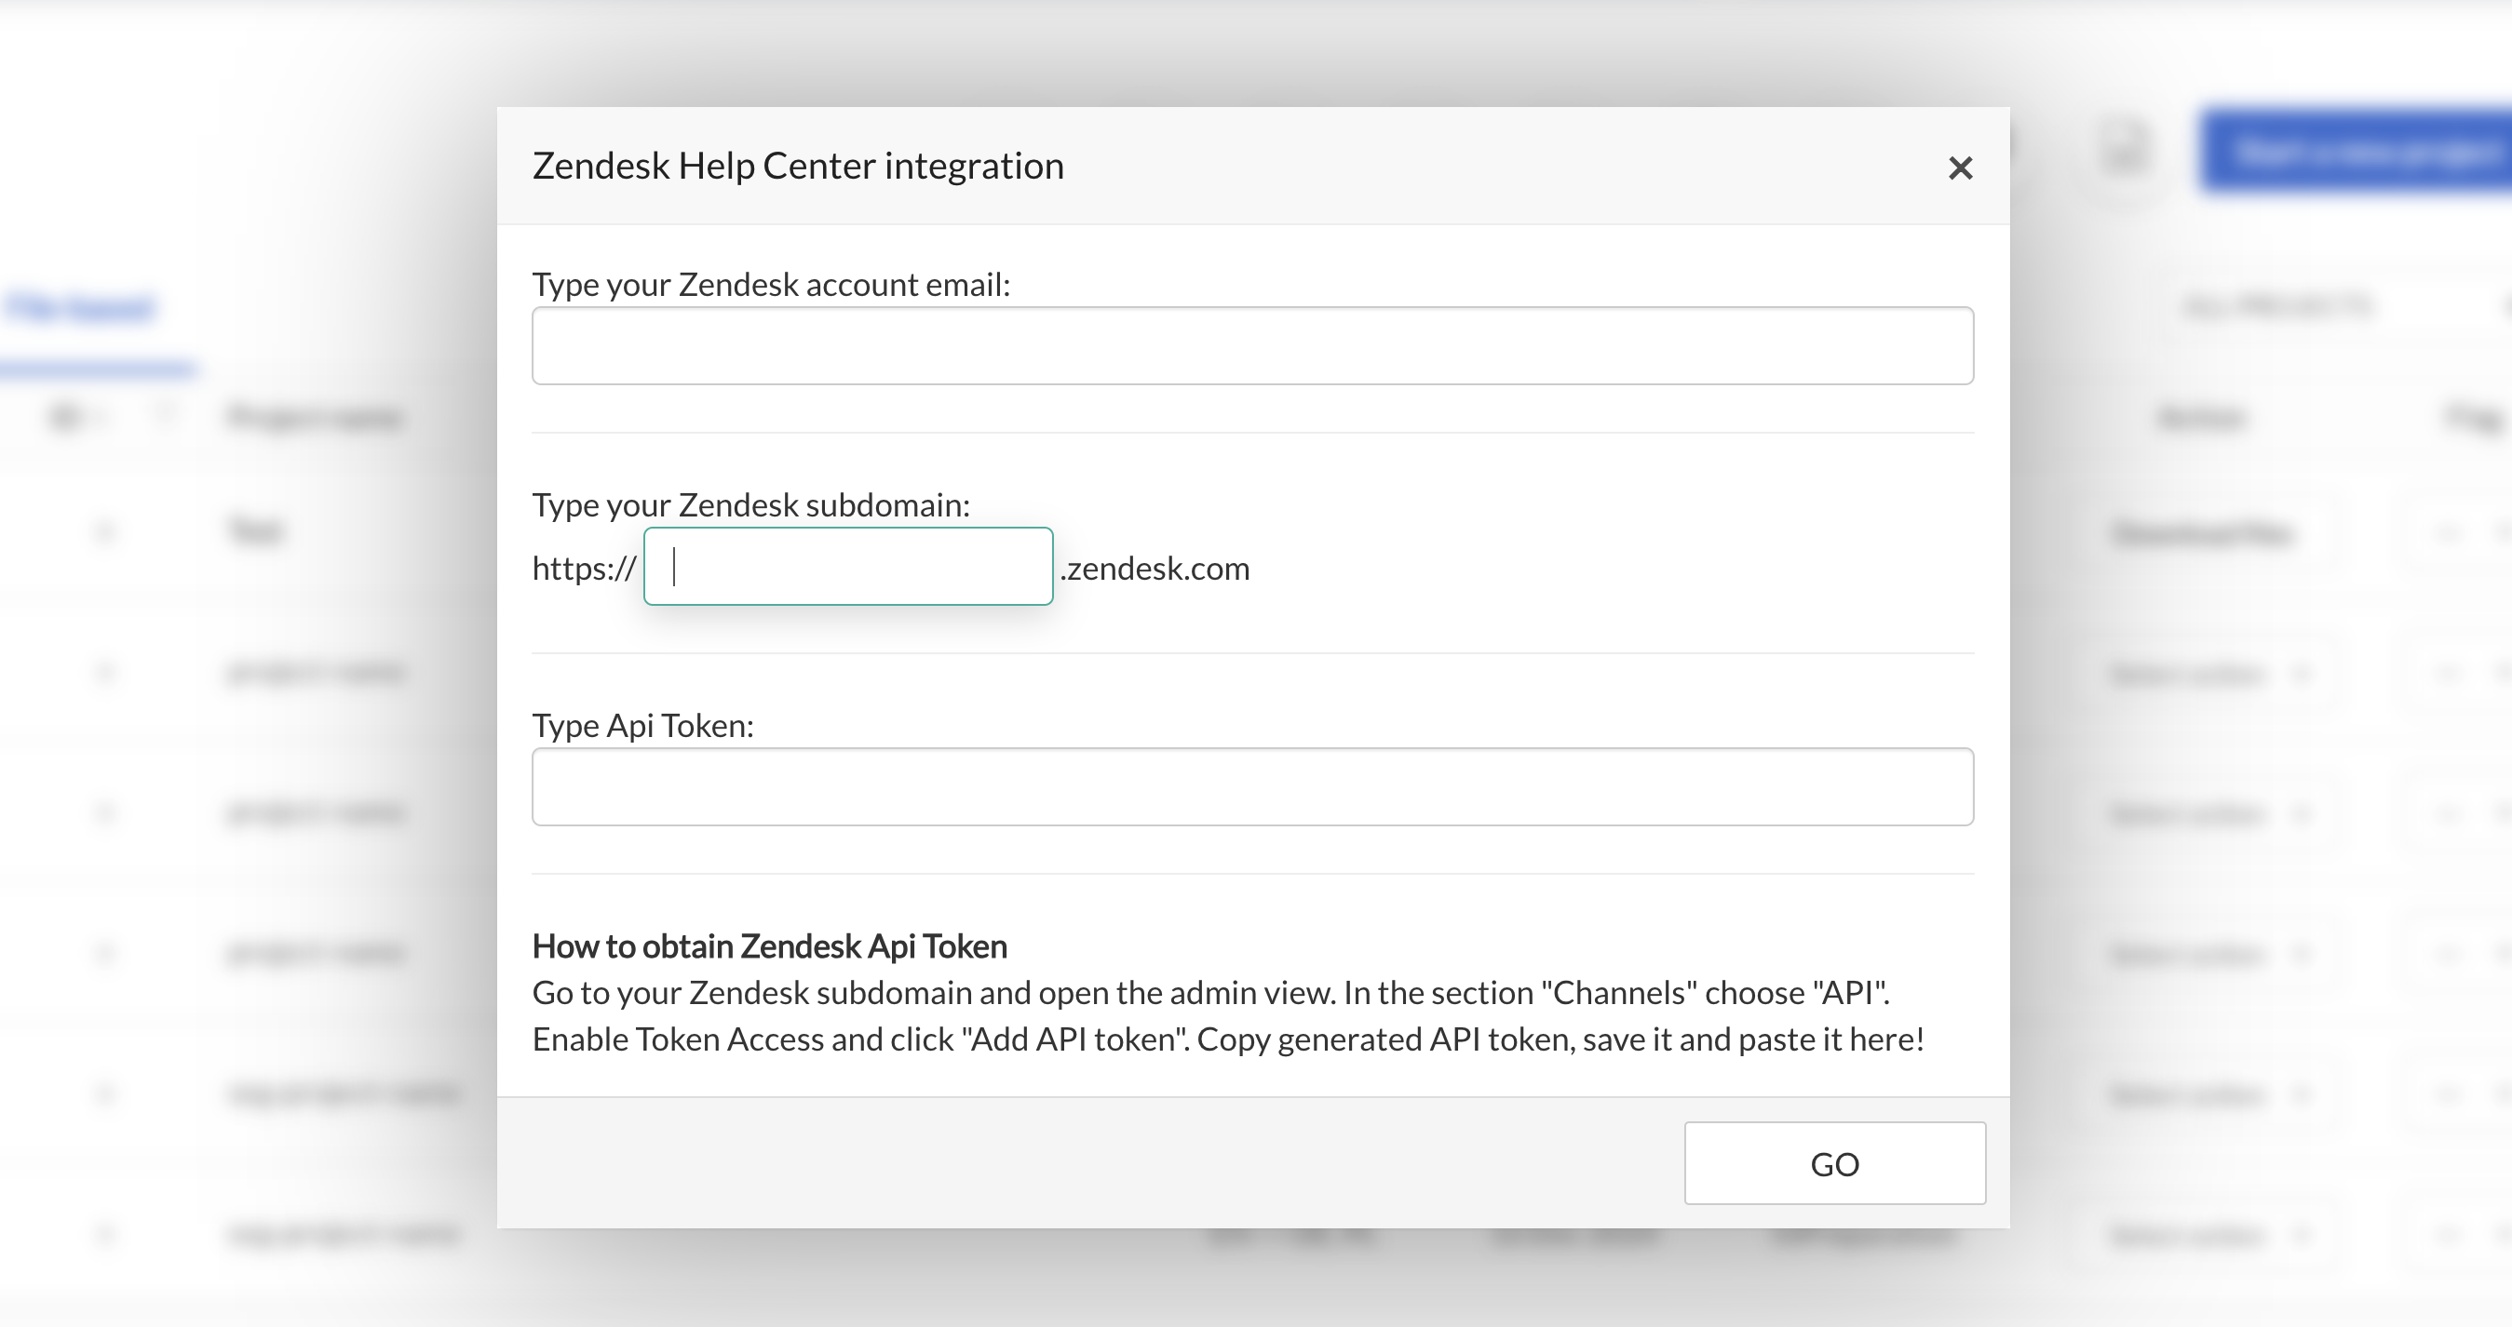Image resolution: width=2512 pixels, height=1327 pixels.
Task: Click the GO button
Action: tap(1834, 1163)
